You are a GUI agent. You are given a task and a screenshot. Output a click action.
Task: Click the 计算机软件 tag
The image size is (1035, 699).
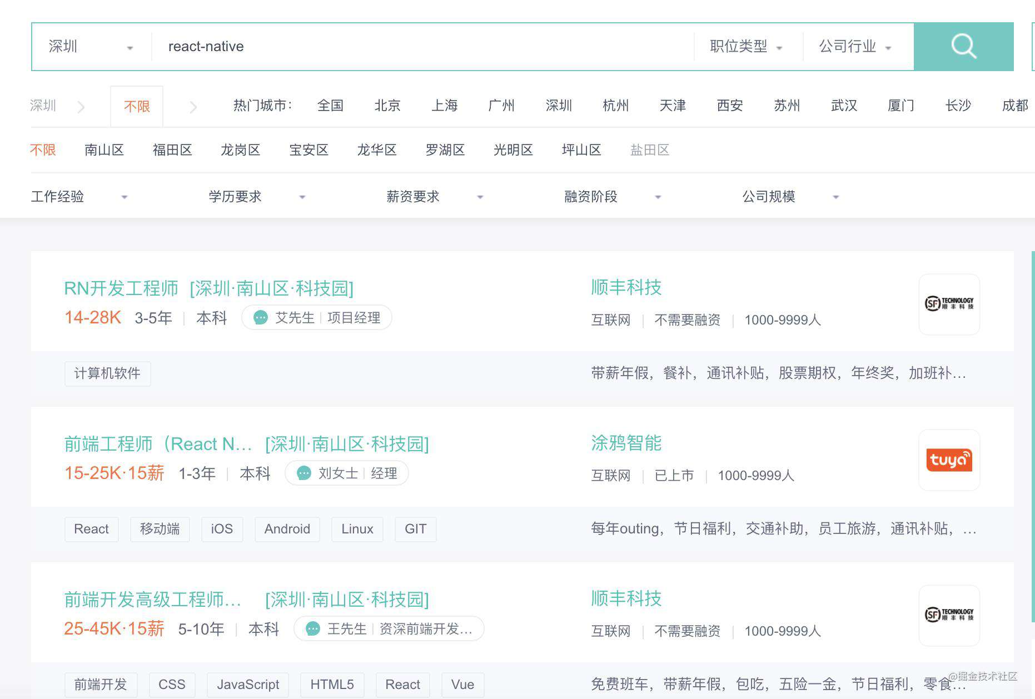(107, 373)
